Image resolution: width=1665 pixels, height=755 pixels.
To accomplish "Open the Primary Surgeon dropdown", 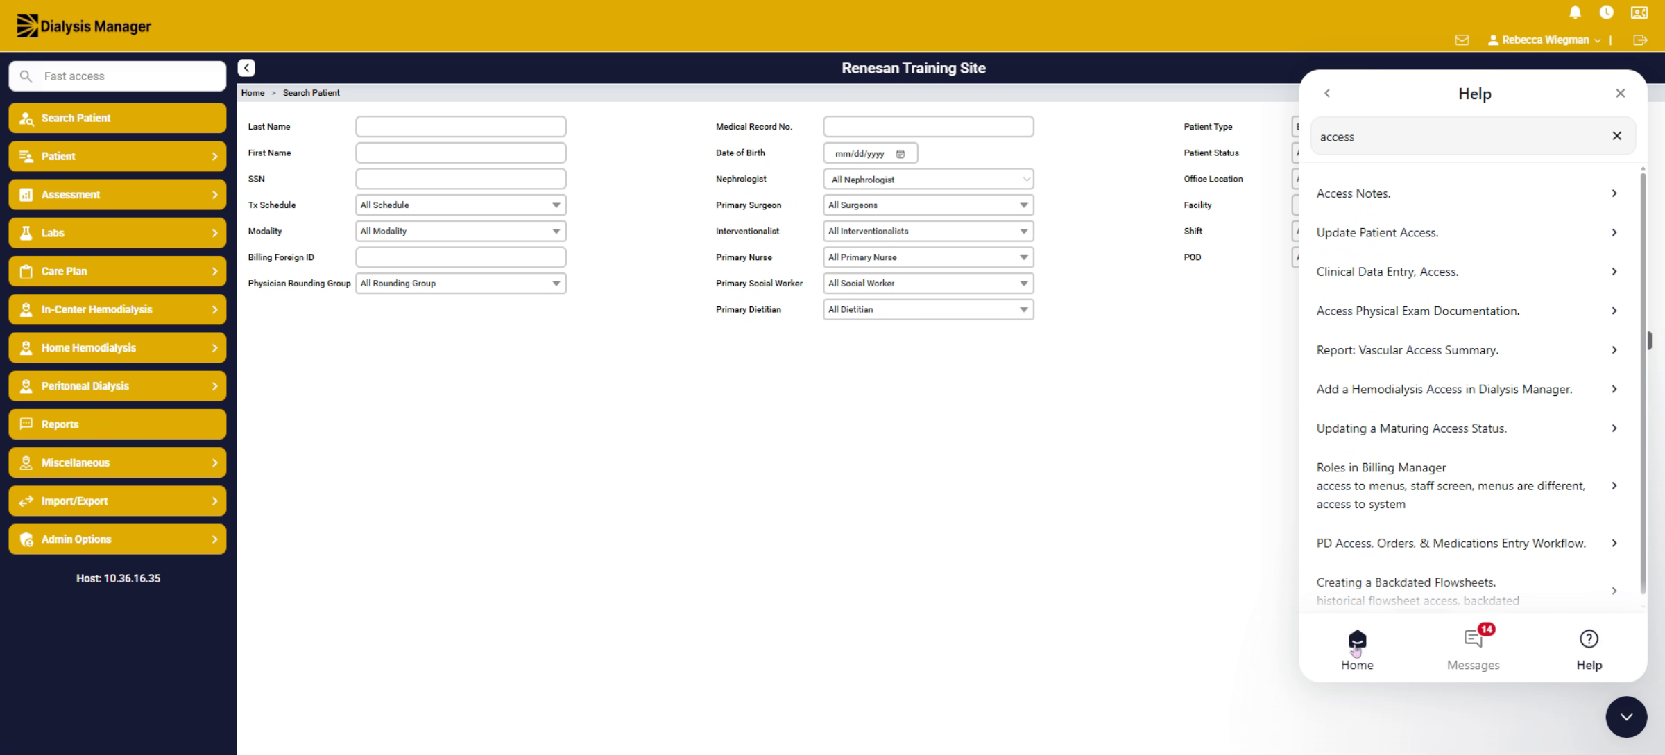I will click(x=928, y=205).
